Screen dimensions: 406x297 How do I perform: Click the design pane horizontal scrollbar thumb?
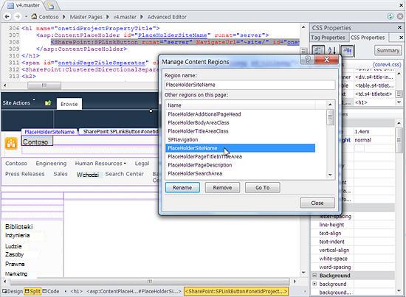(x=150, y=281)
